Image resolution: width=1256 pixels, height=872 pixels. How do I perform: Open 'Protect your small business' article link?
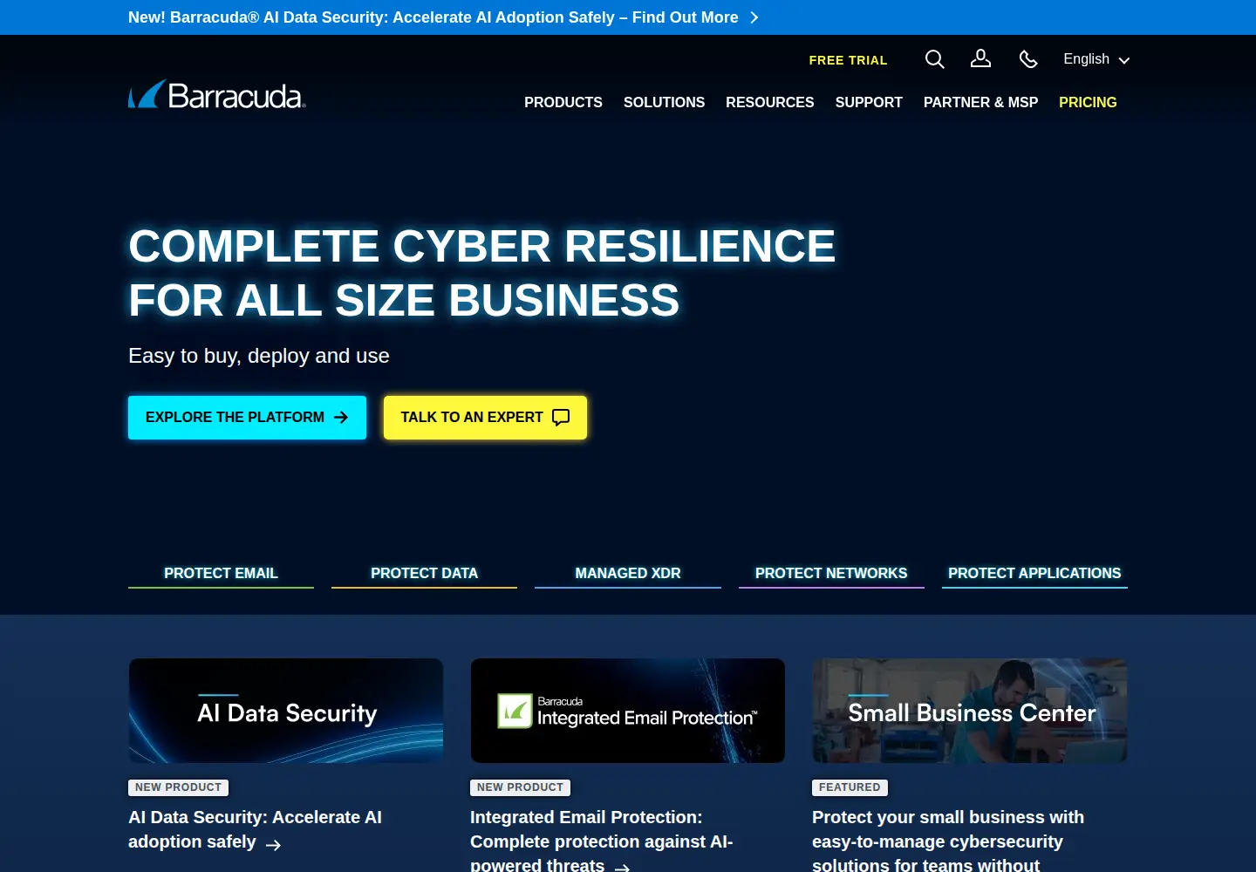coord(948,841)
